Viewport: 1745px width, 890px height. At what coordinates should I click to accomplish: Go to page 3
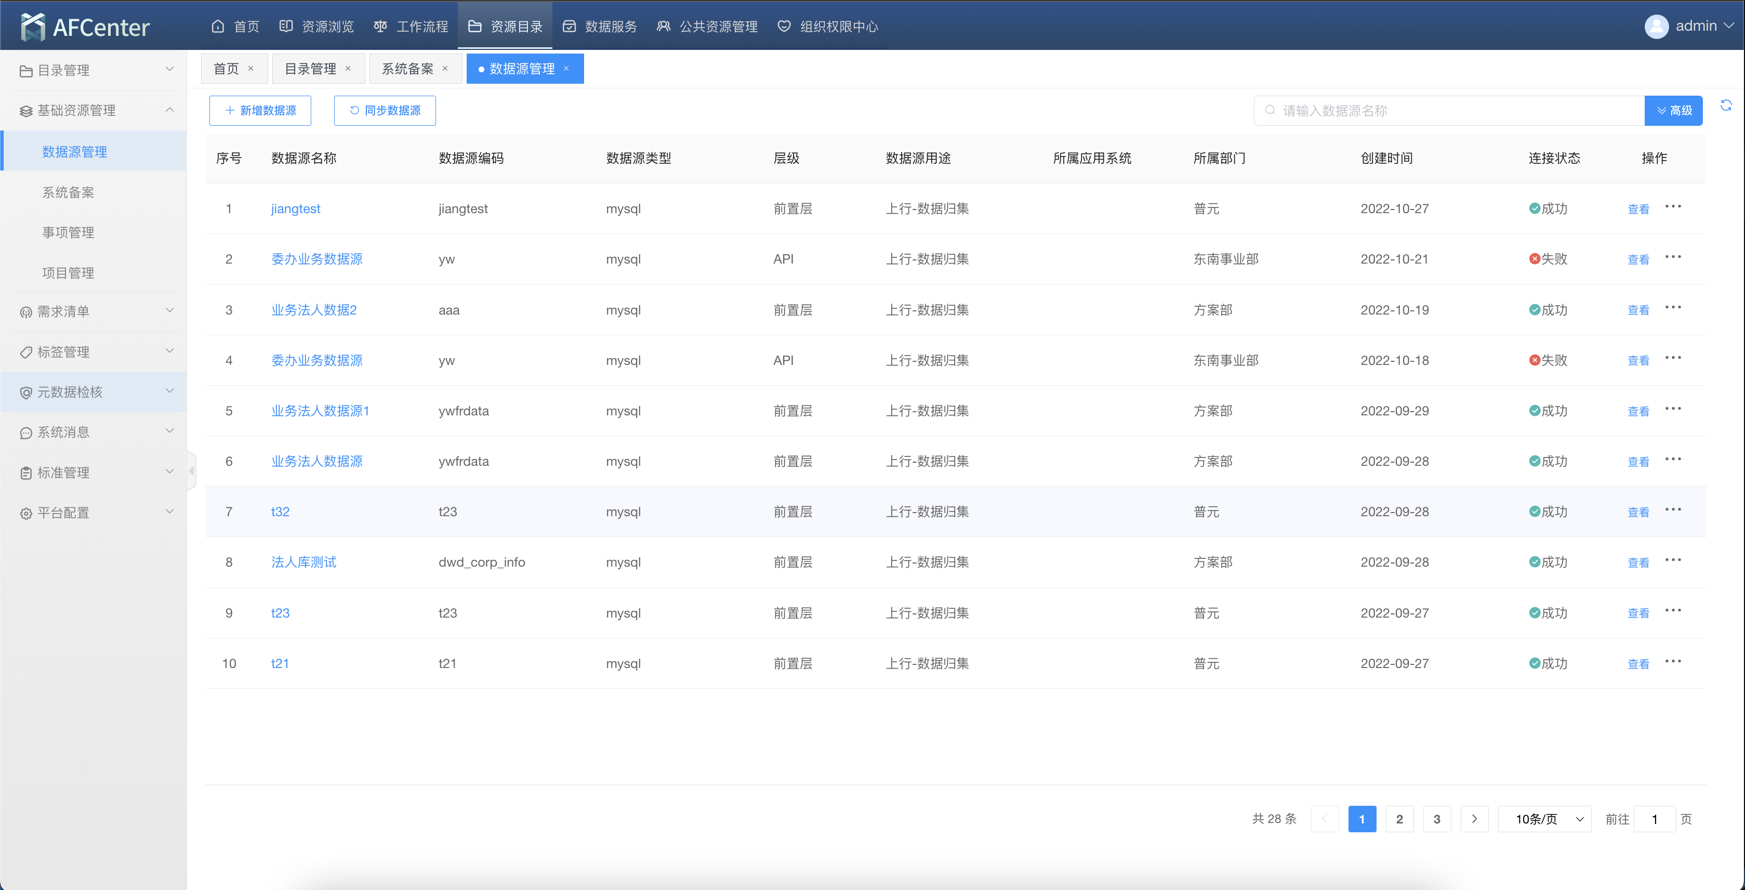1437,819
